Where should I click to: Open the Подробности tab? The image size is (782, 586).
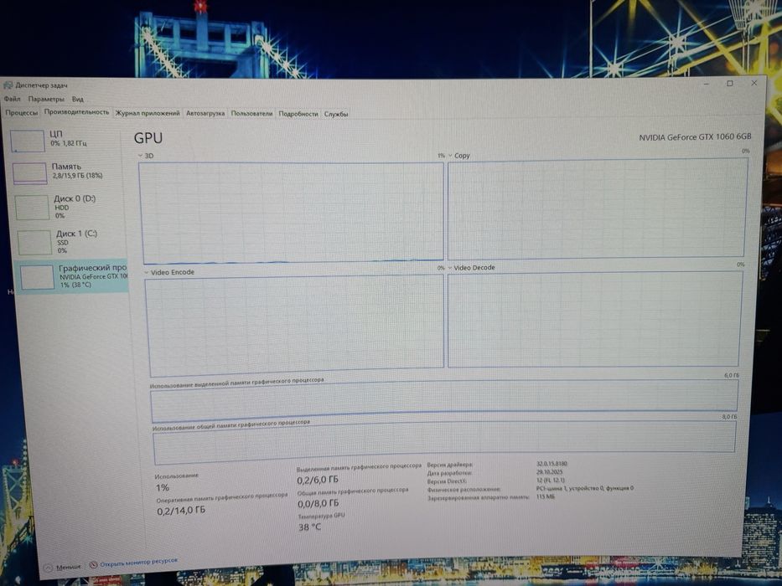click(x=298, y=114)
